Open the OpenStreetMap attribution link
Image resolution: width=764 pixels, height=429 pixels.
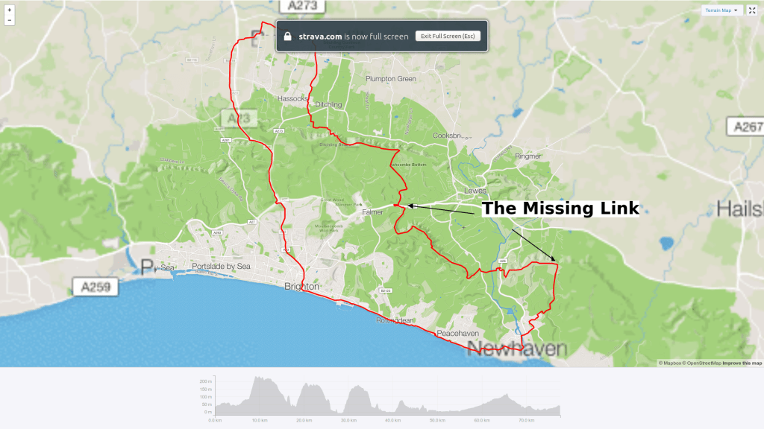click(704, 363)
